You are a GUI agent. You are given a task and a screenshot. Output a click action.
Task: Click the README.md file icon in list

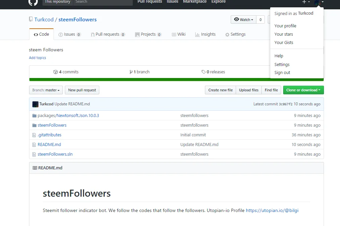tap(34, 145)
